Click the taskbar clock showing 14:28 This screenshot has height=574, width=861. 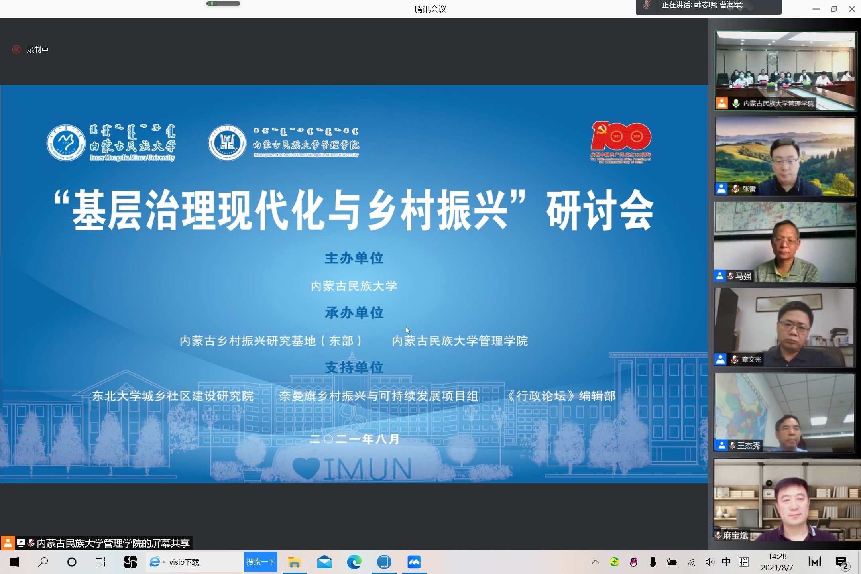point(777,562)
